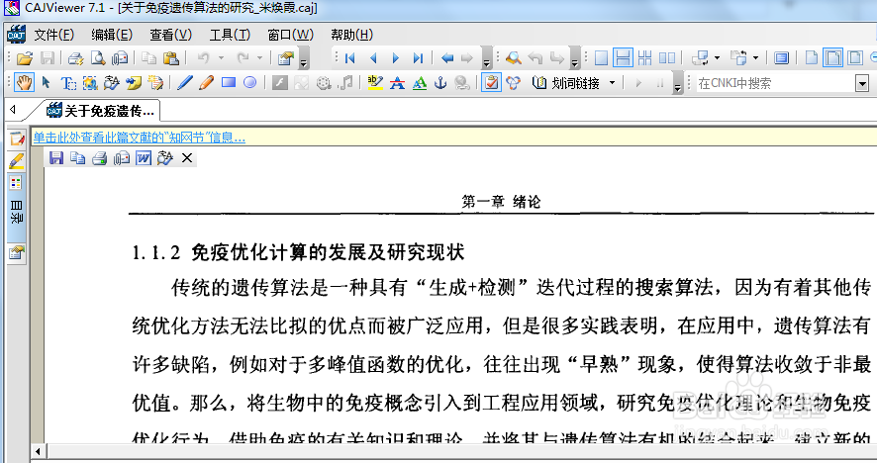
Task: Select the Text selection tool
Action: [68, 83]
